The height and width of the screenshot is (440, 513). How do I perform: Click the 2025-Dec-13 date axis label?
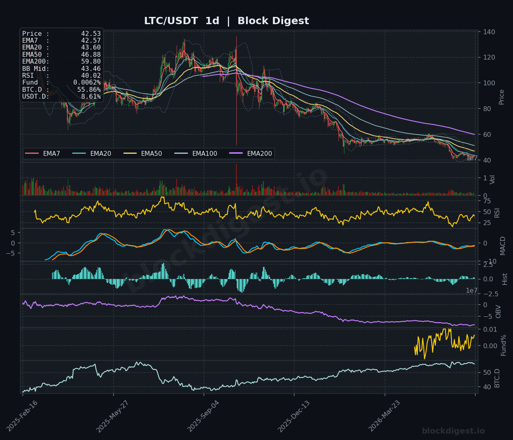[x=294, y=416]
